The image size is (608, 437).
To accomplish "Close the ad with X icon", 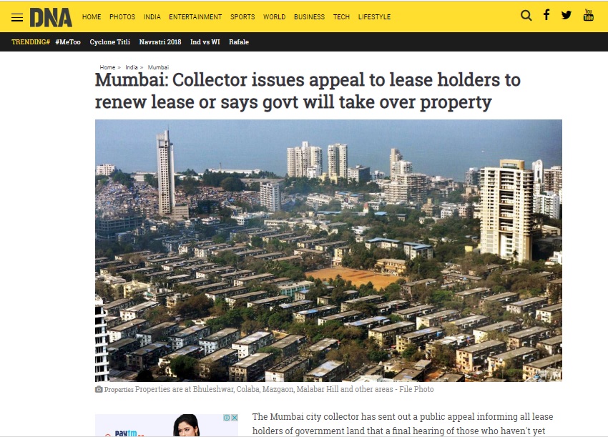I will click(x=235, y=418).
